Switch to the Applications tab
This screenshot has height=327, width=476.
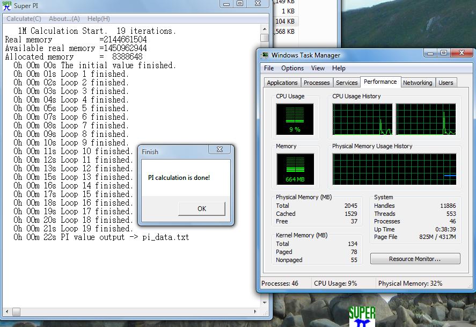pyautogui.click(x=282, y=83)
